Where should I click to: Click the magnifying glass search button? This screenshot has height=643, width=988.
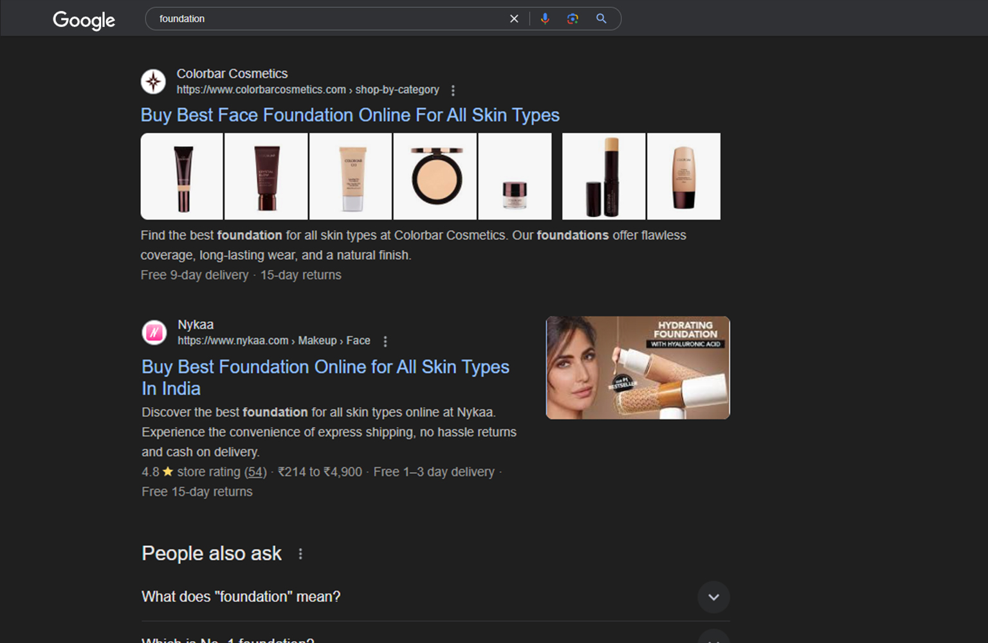[x=601, y=19]
